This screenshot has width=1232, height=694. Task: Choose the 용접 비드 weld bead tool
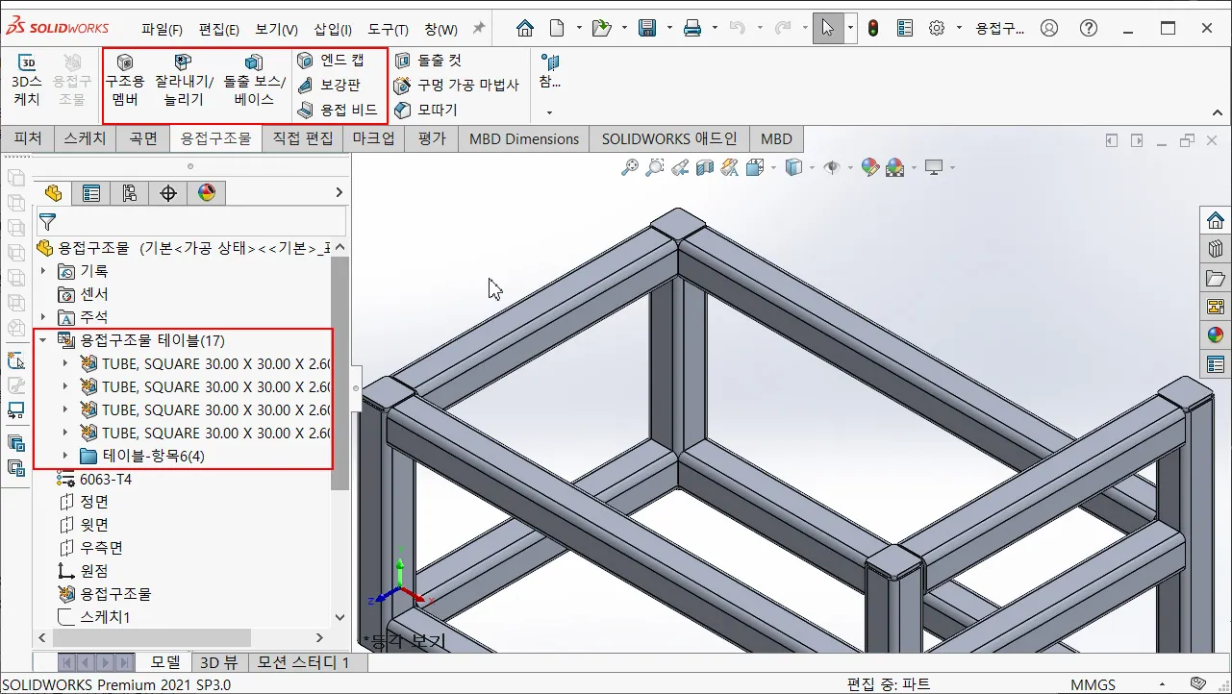338,110
